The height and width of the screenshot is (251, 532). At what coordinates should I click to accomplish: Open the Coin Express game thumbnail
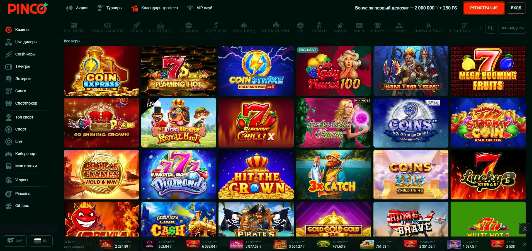tap(101, 71)
